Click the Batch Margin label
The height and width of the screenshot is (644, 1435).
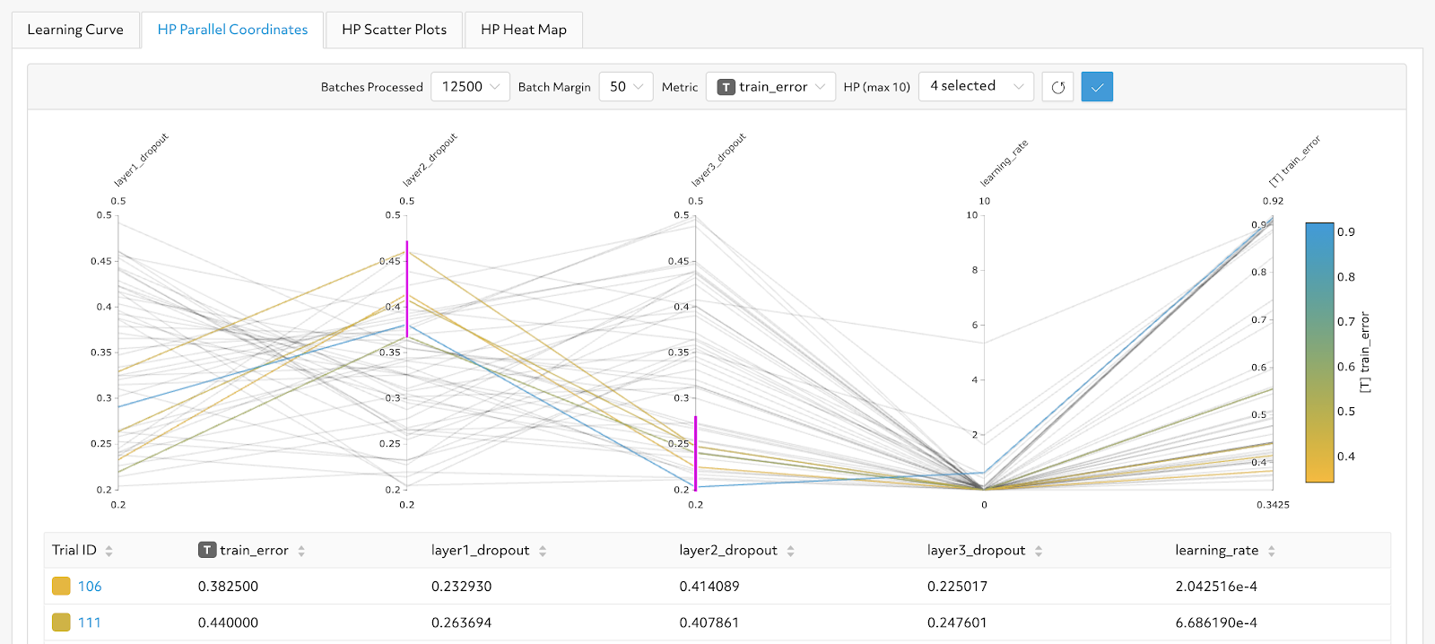pyautogui.click(x=554, y=87)
